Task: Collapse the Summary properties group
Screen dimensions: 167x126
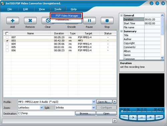Action: (x=121, y=31)
